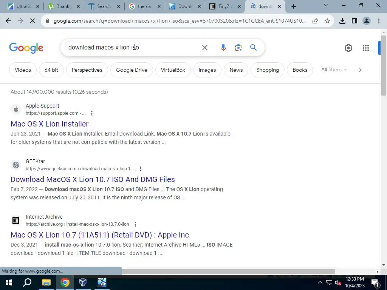Open Google quick settings gear
387x290 pixels.
pos(348,48)
